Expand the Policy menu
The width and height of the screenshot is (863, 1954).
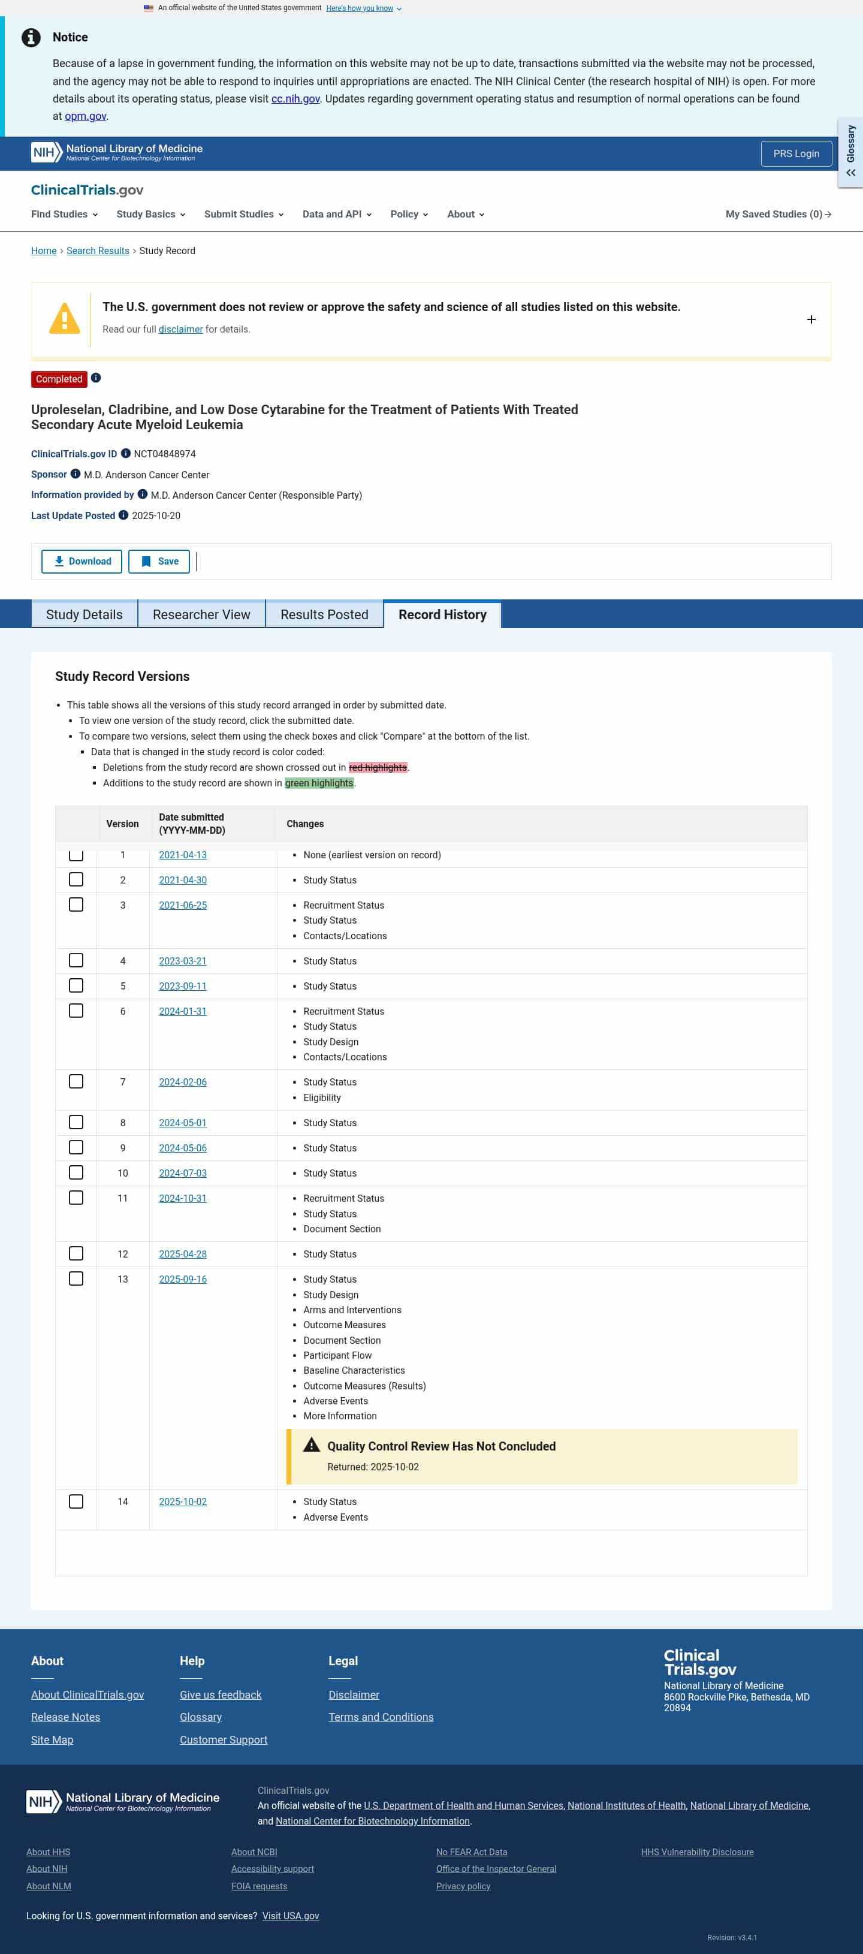click(409, 215)
